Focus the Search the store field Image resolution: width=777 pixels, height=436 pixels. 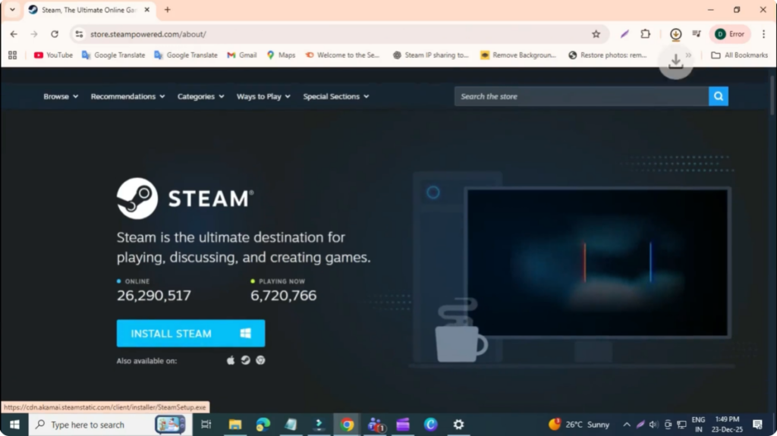coord(581,96)
